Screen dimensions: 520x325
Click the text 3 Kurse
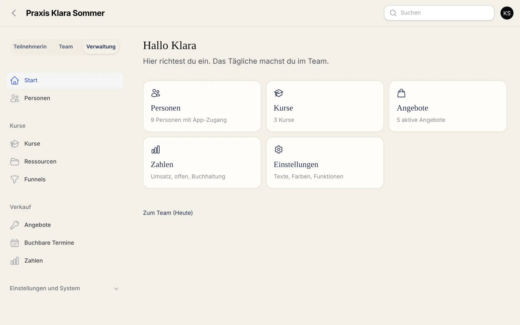coord(284,120)
